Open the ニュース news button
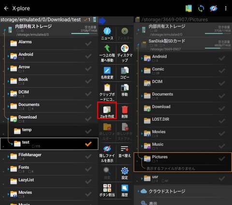The image size is (232, 205). tap(107, 34)
